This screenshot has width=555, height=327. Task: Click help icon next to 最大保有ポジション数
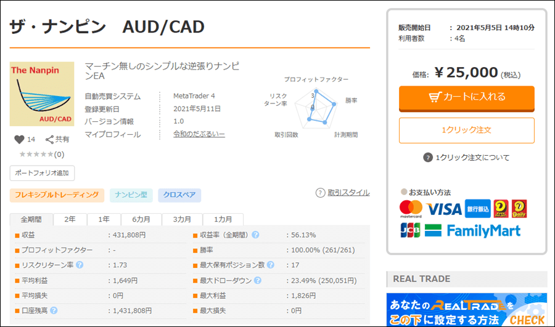[270, 265]
